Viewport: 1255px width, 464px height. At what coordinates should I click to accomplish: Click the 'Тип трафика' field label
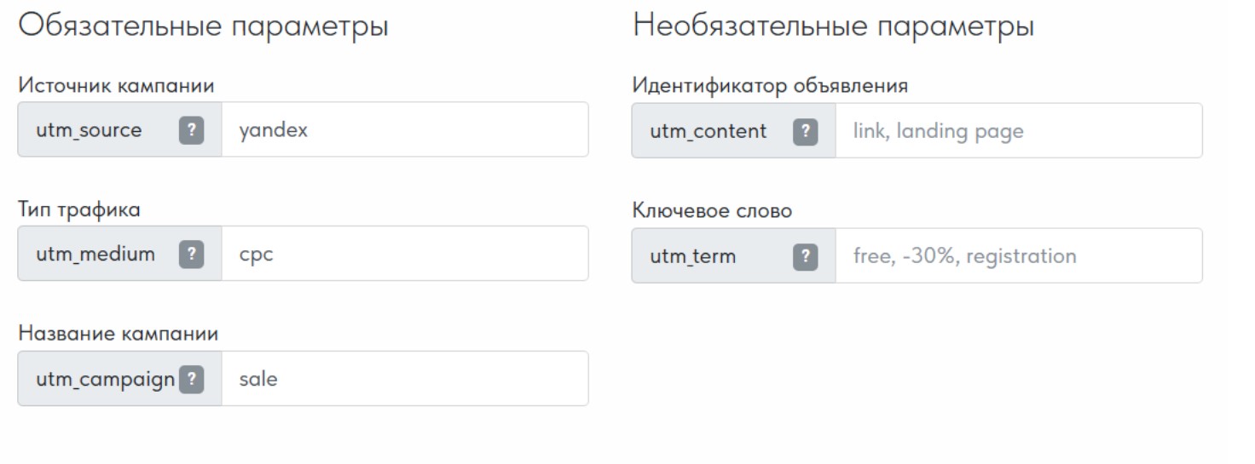tap(79, 209)
